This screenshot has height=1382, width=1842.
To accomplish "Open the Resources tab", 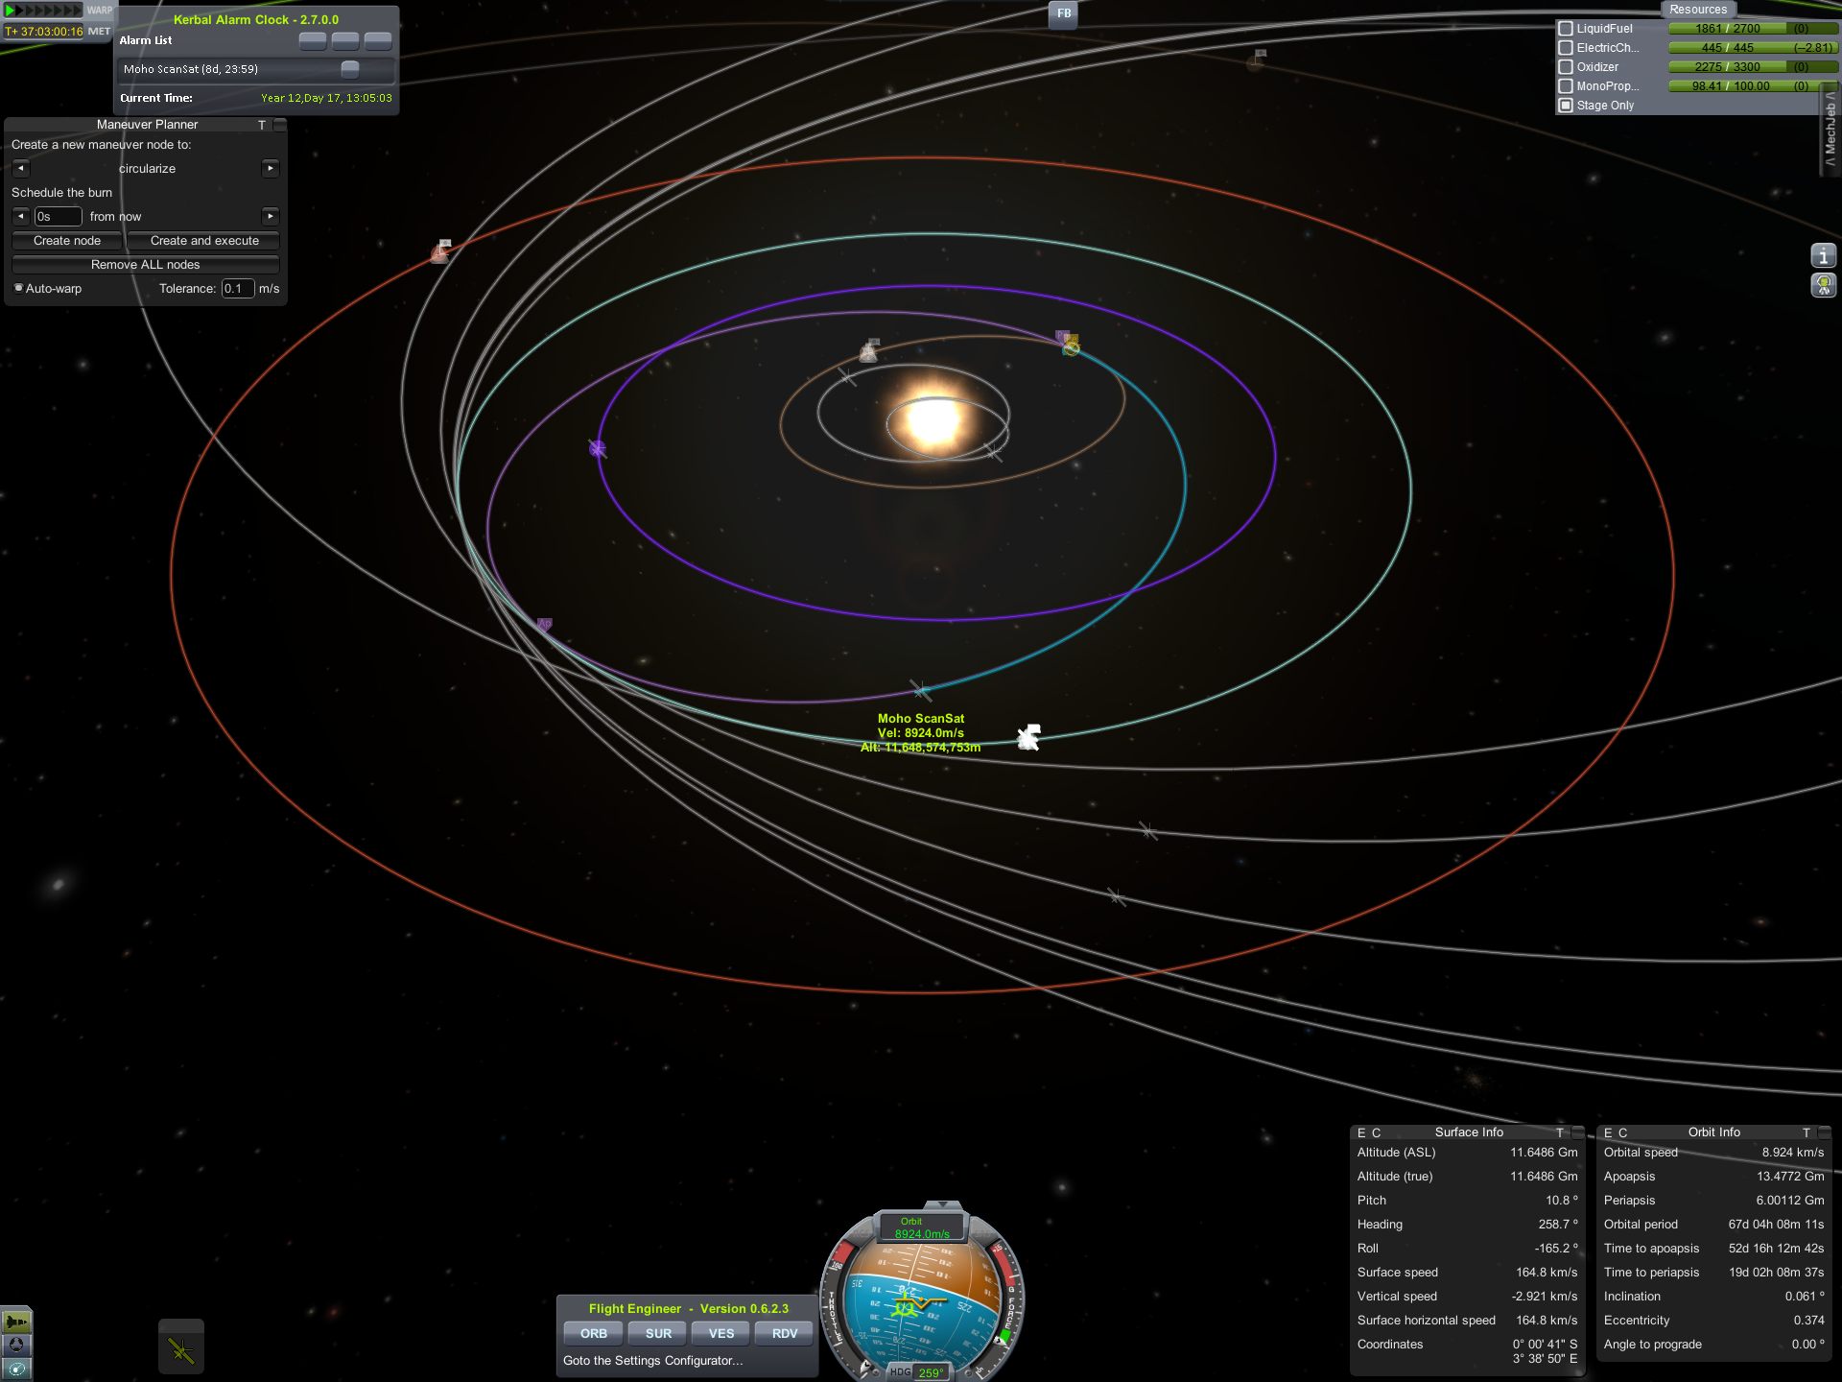I will point(1698,10).
